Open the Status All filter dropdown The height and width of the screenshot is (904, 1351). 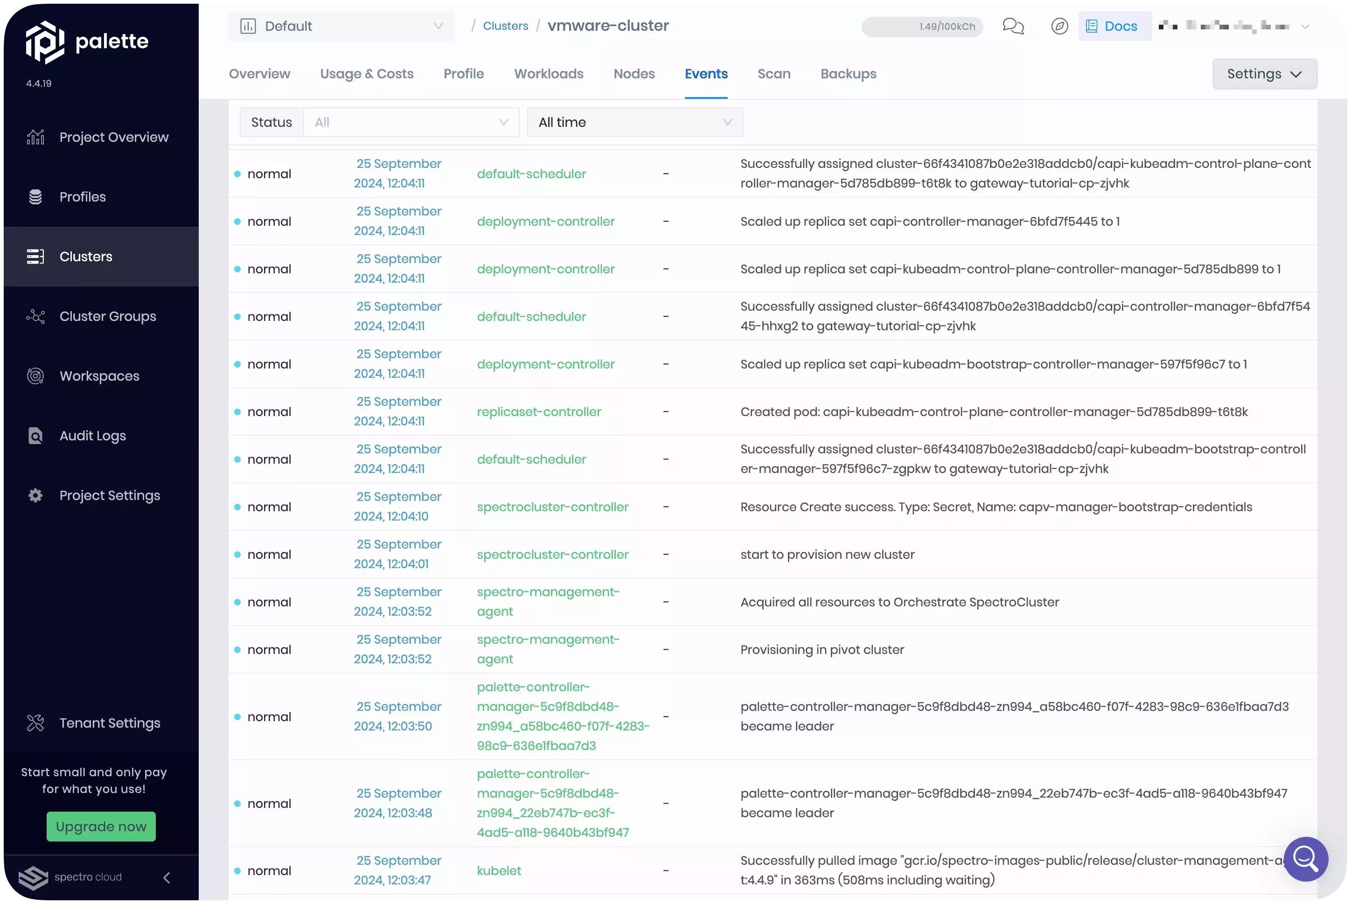(x=411, y=122)
